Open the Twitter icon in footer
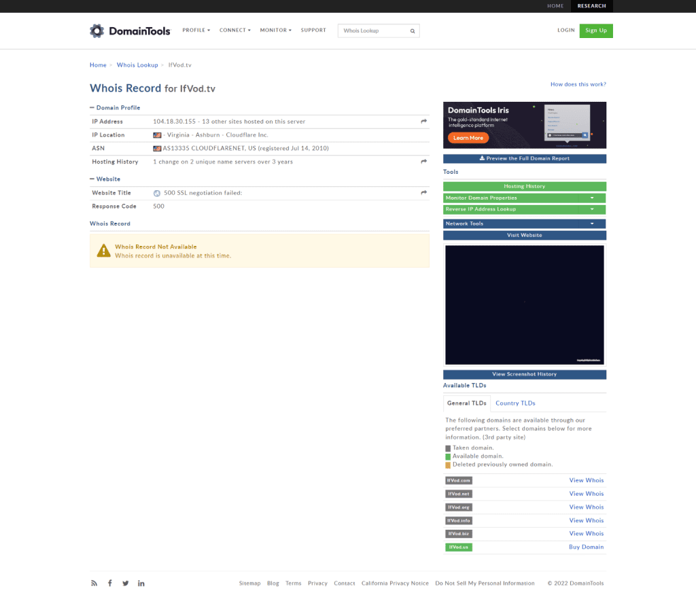 [x=126, y=583]
